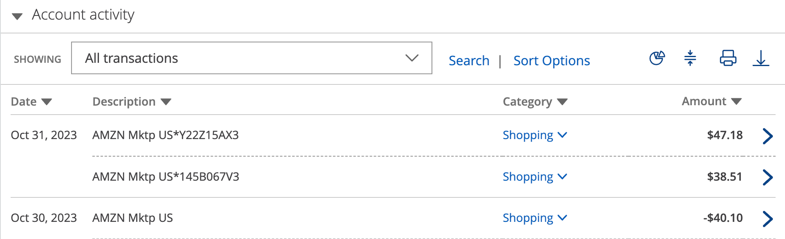Viewport: 785px width, 239px height.
Task: Select the AMZN Mktp US*145B067V3 transaction
Action: (x=166, y=177)
